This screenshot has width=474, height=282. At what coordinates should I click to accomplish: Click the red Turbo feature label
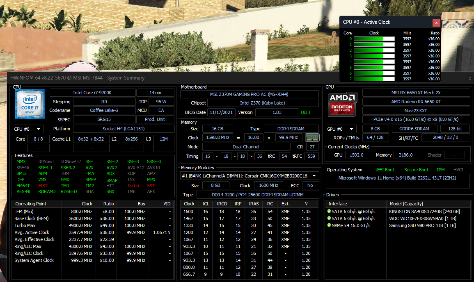click(133, 186)
